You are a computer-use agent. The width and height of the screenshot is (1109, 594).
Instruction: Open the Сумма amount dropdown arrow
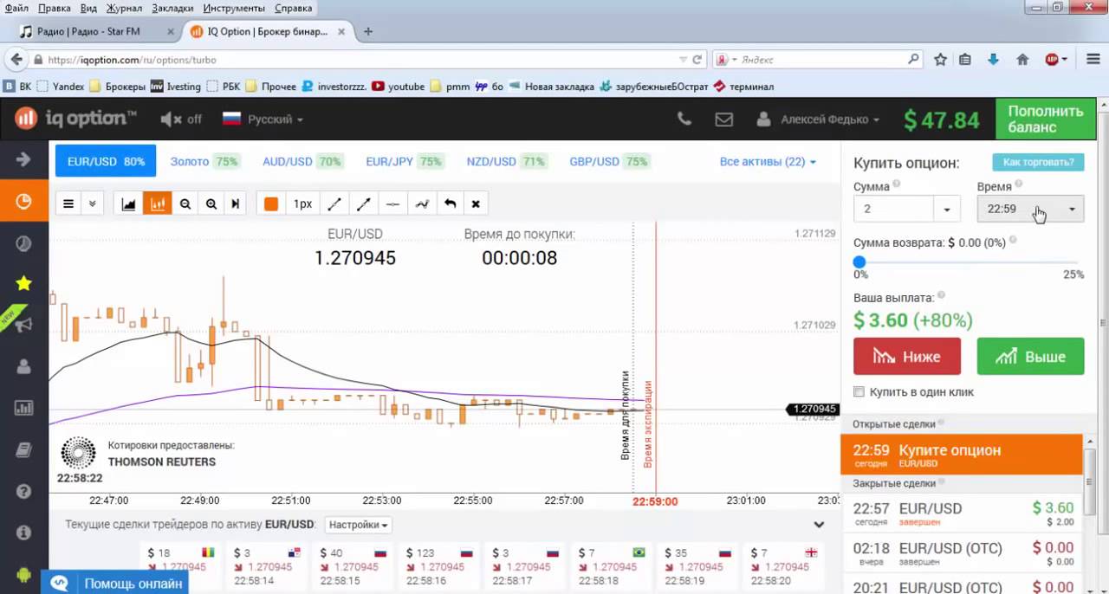point(947,209)
